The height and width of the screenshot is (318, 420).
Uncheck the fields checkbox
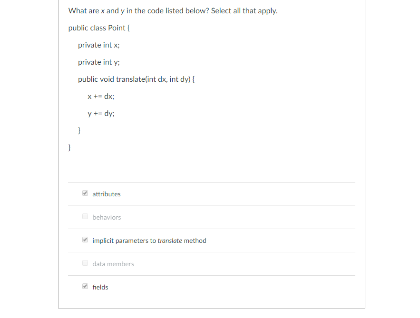[x=85, y=286]
